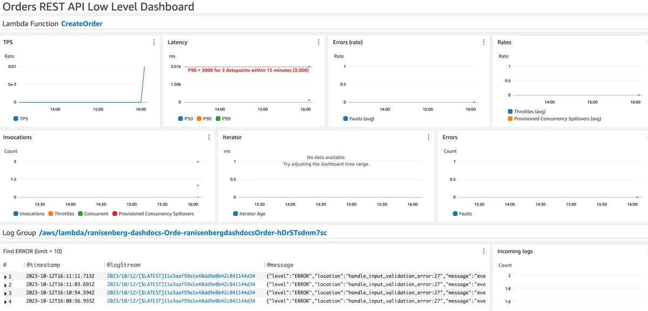The height and width of the screenshot is (311, 648).
Task: Open the Find ERROR query options menu
Action: [483, 250]
